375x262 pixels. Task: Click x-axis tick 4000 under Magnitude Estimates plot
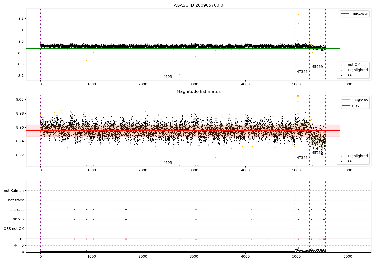tap(245, 170)
